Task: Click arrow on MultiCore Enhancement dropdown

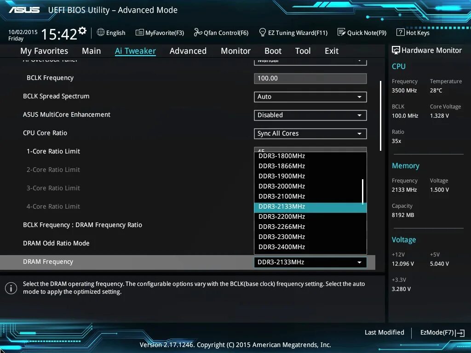Action: tap(359, 115)
